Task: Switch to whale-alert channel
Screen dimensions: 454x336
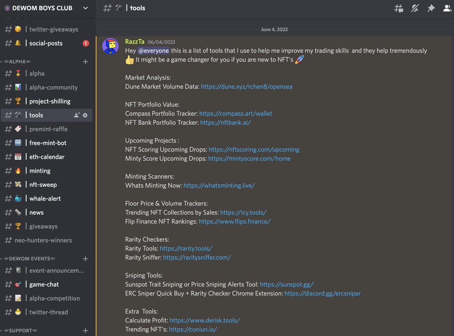Action: [46, 198]
